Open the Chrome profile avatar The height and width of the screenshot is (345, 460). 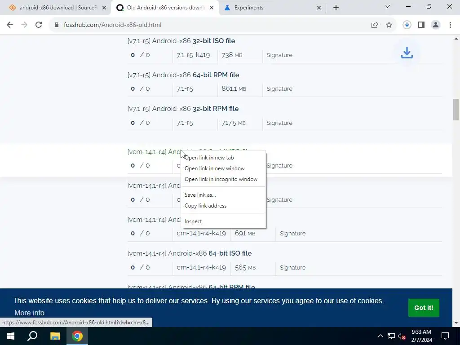[x=436, y=25]
